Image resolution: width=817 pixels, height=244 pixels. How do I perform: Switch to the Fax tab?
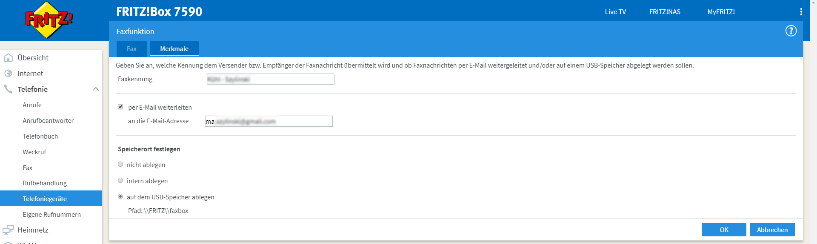pos(131,49)
